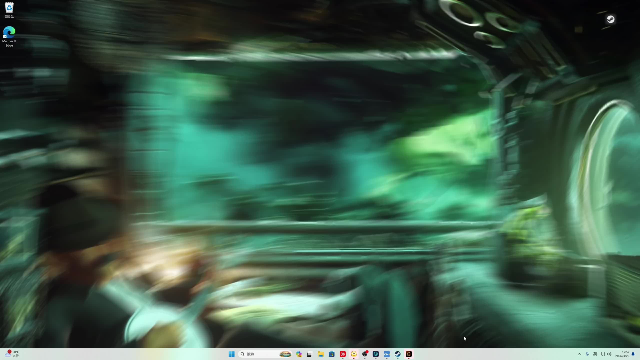640x360 pixels.
Task: Open Task View from the taskbar
Action: pos(309,354)
